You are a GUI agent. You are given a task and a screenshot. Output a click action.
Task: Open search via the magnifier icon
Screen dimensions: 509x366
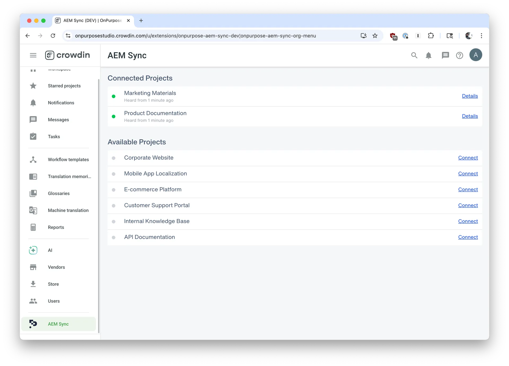pyautogui.click(x=414, y=55)
